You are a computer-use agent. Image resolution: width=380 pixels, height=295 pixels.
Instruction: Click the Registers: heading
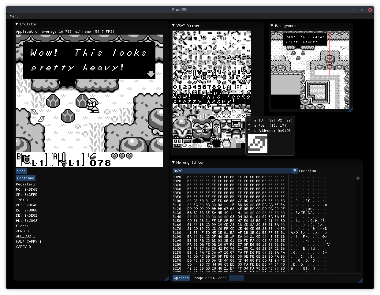tap(27, 185)
